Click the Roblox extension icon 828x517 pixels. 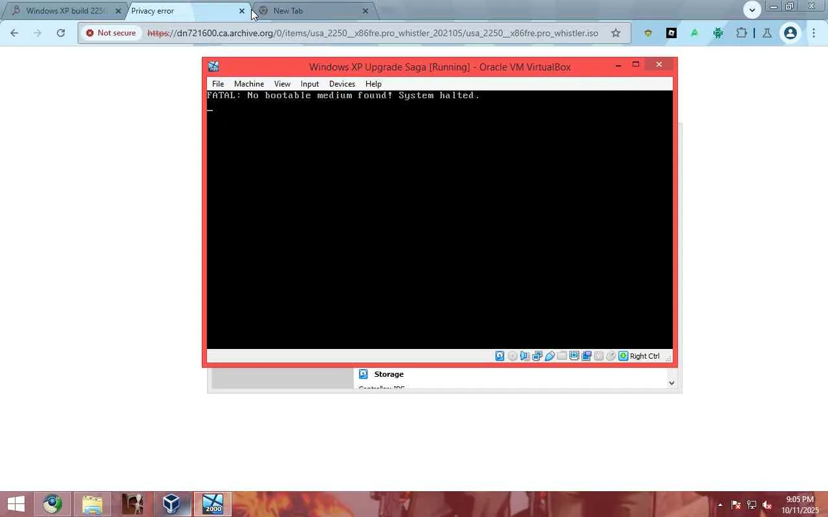pyautogui.click(x=671, y=33)
